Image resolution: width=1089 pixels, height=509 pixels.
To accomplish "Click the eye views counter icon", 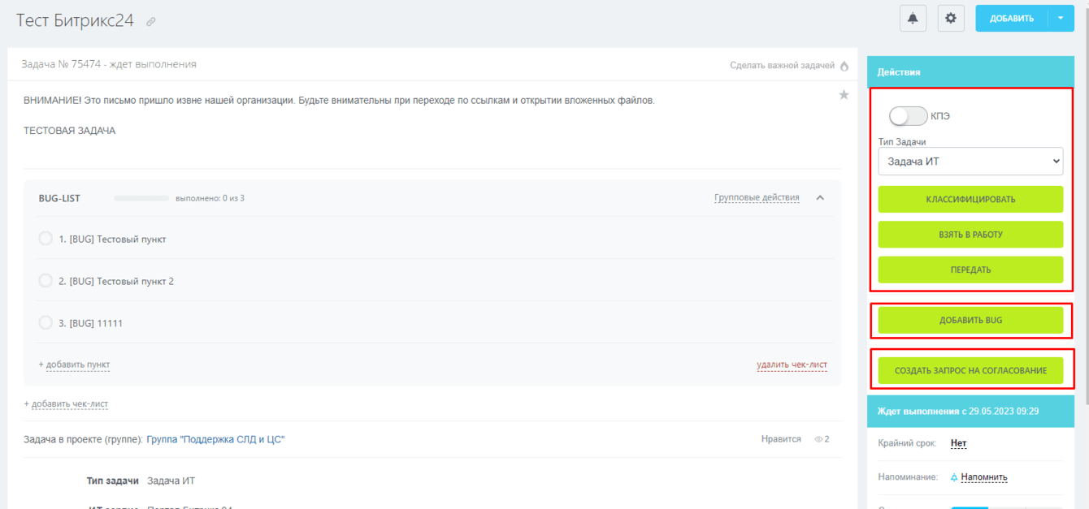I will 818,439.
